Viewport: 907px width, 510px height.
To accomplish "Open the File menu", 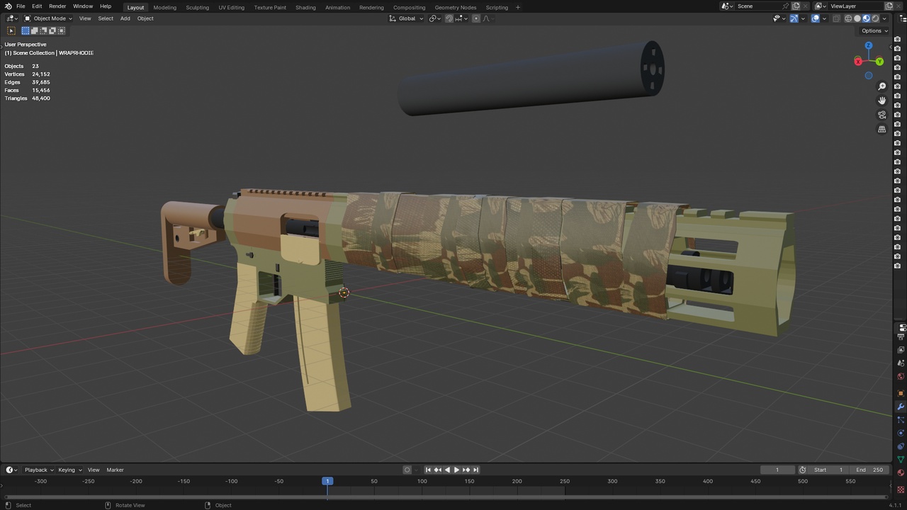I will [x=21, y=6].
